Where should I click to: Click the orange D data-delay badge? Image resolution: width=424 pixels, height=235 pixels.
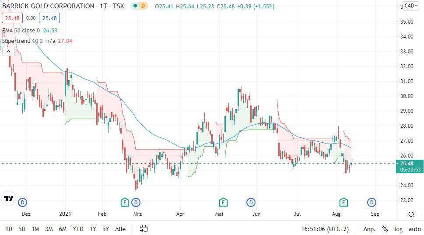pos(143,6)
